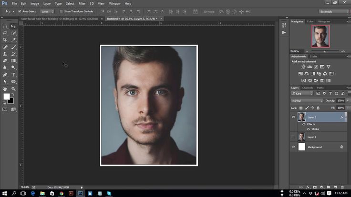Click the Eraser tool

(5, 61)
